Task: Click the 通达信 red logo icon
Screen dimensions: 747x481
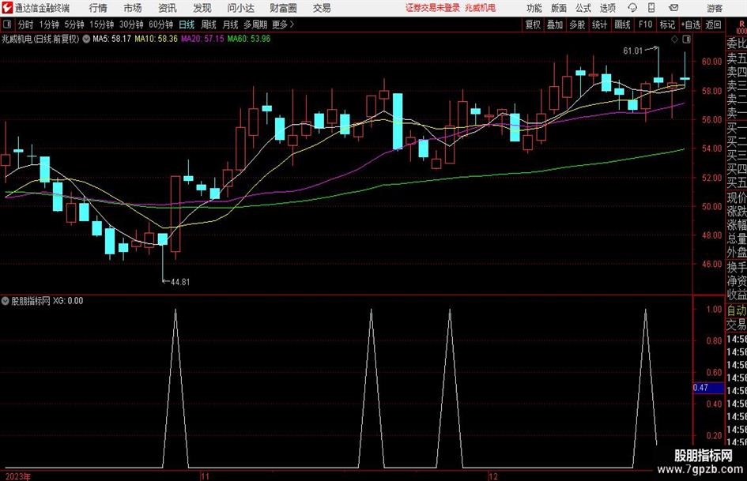Action: (x=7, y=8)
